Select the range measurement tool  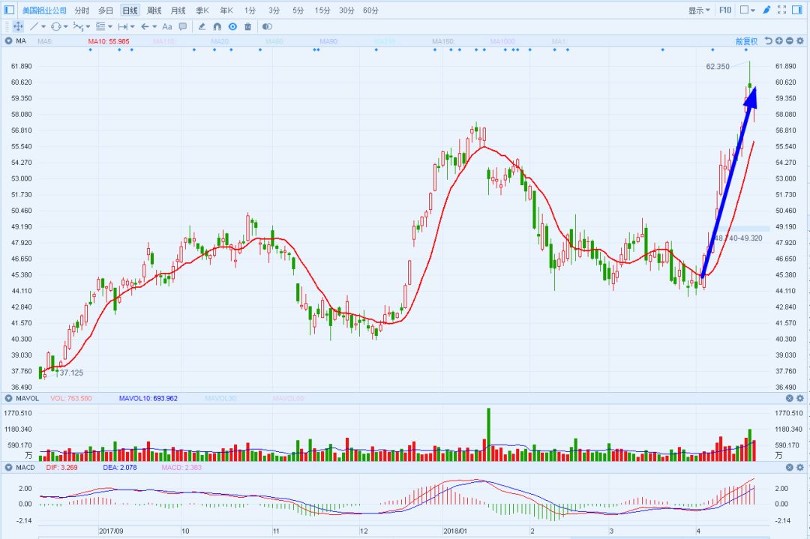pos(123,26)
